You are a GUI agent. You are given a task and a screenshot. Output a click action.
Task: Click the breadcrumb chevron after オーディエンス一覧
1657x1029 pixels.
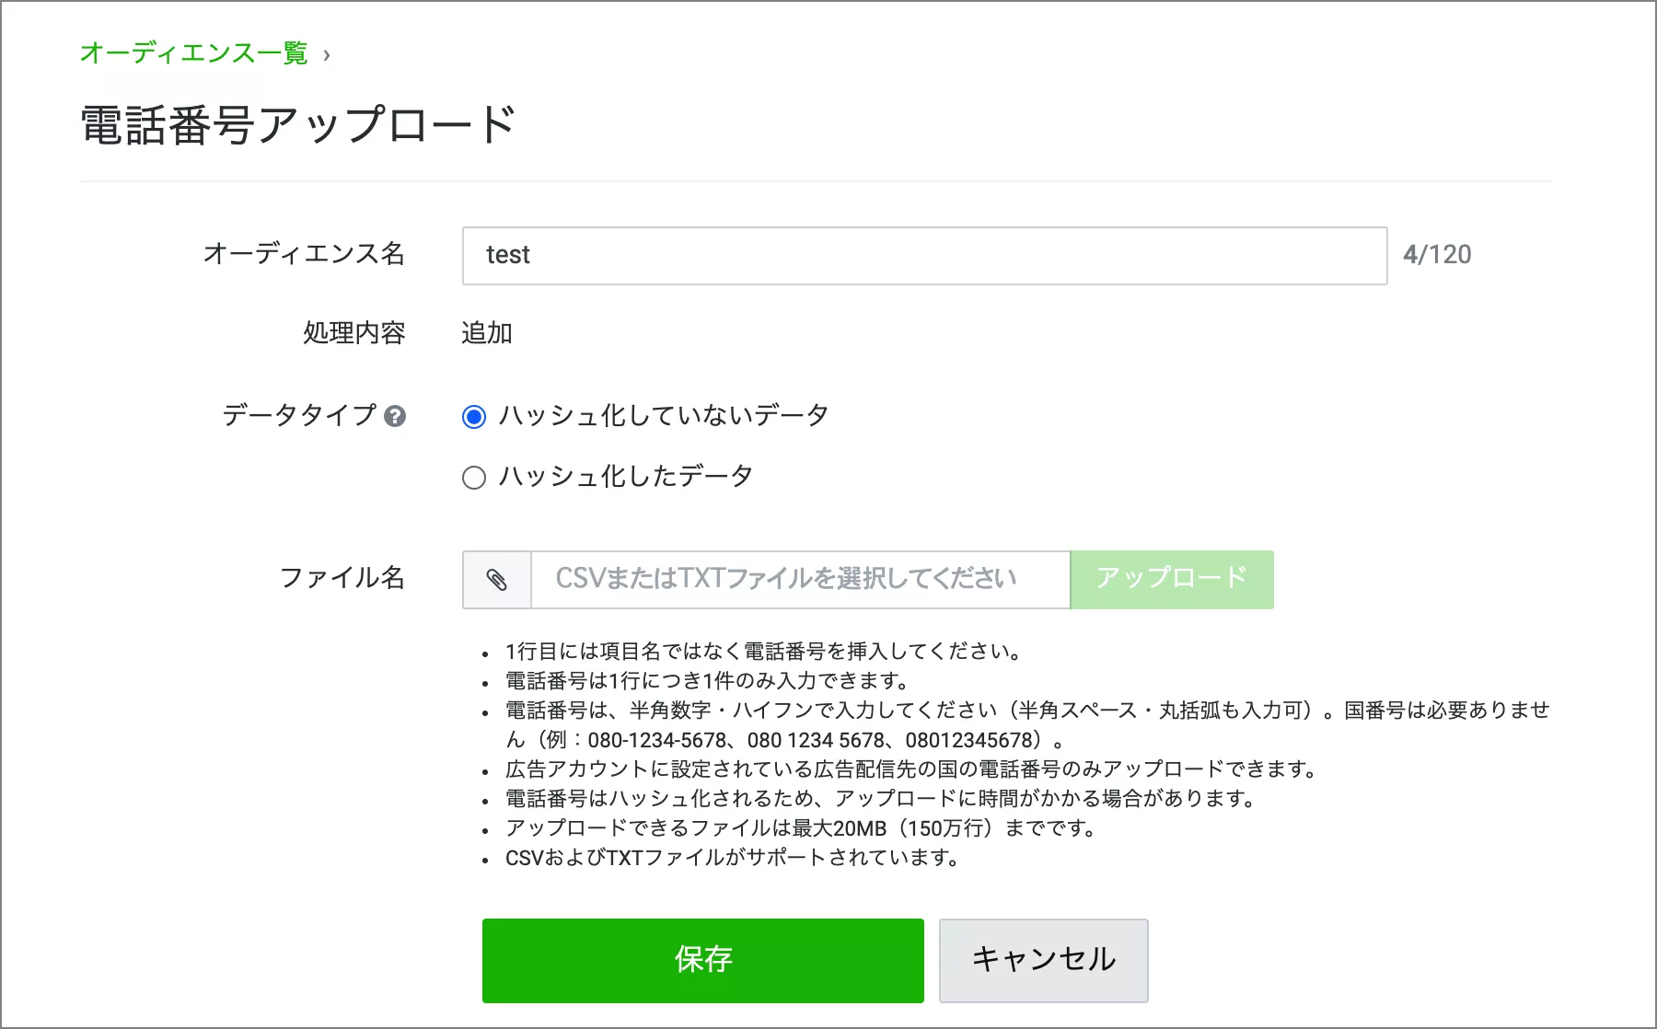coord(327,55)
